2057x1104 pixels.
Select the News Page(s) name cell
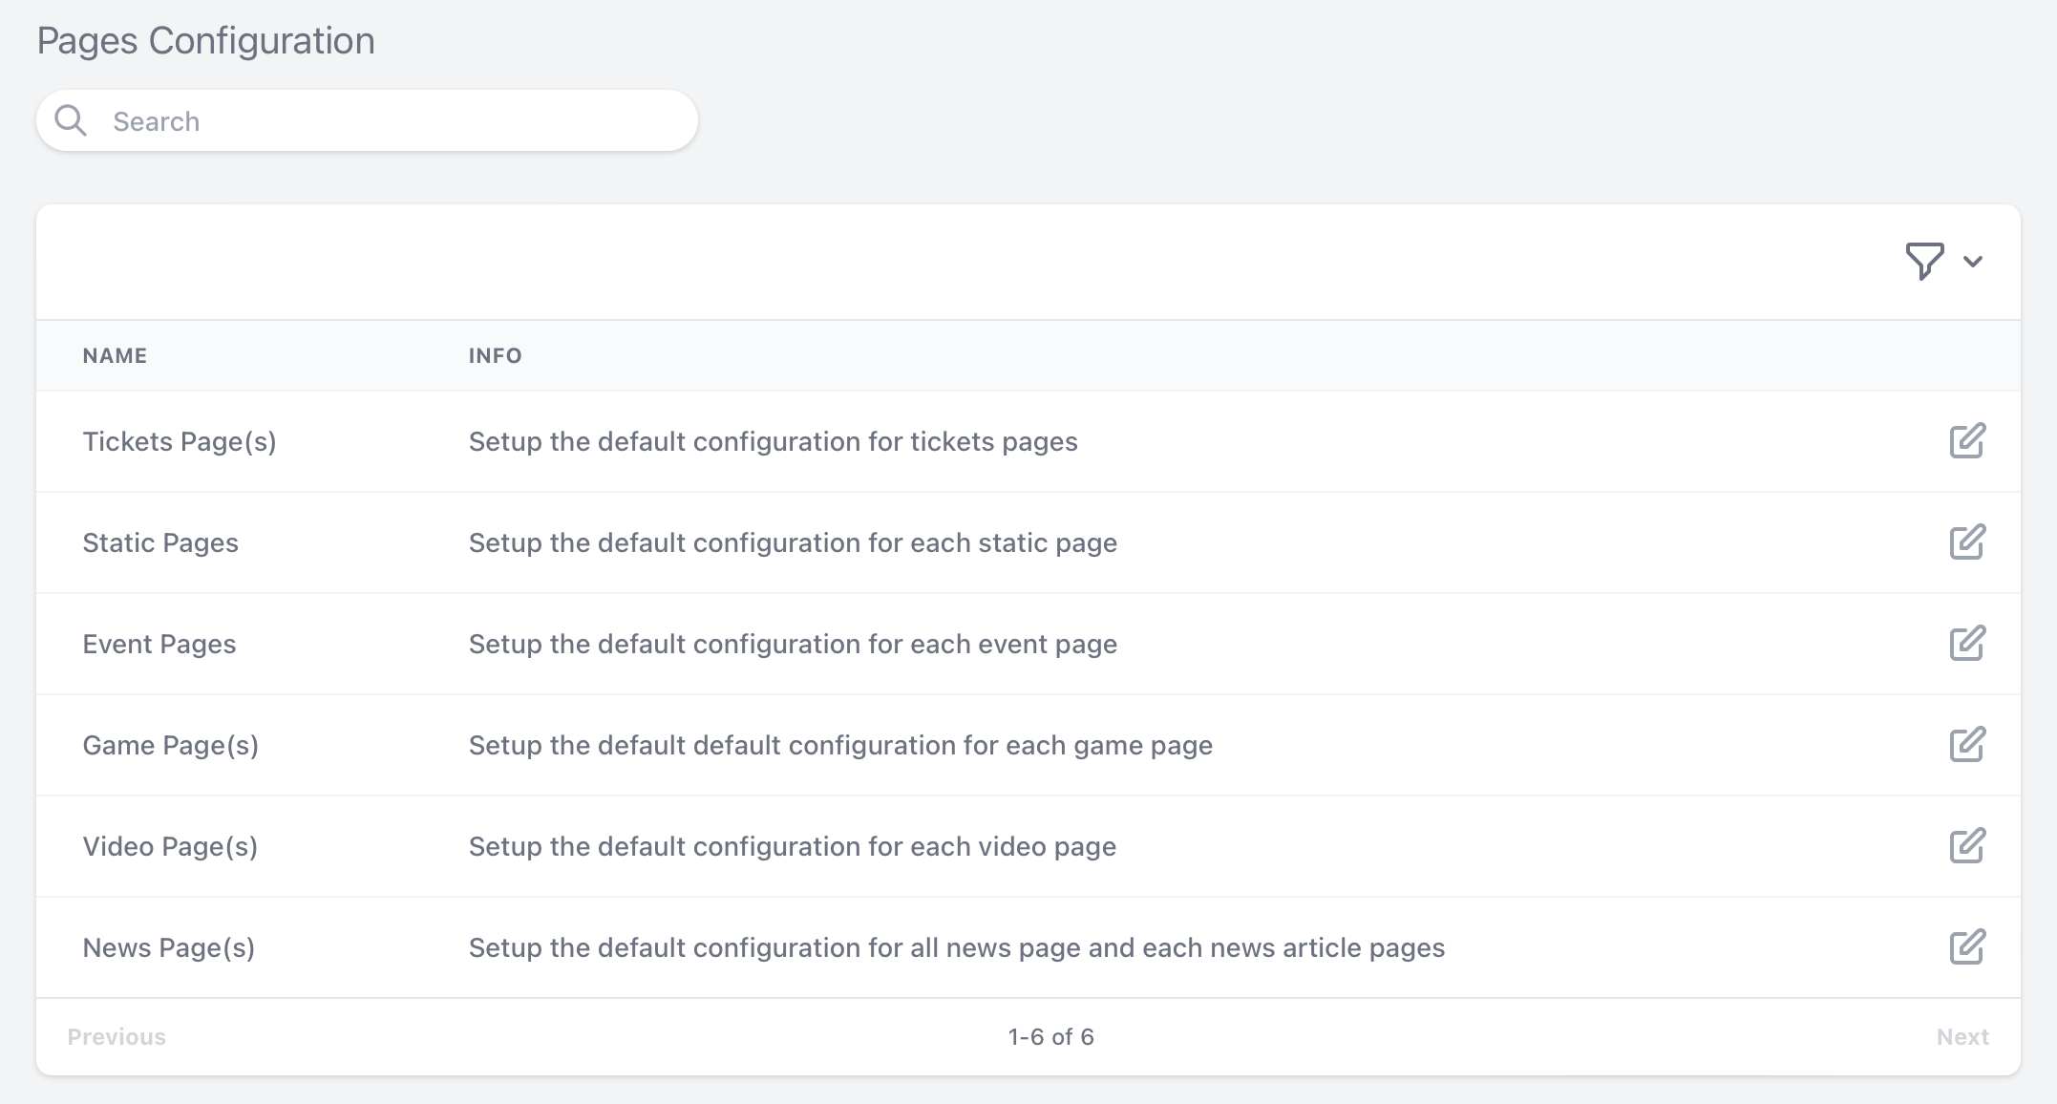click(x=169, y=947)
